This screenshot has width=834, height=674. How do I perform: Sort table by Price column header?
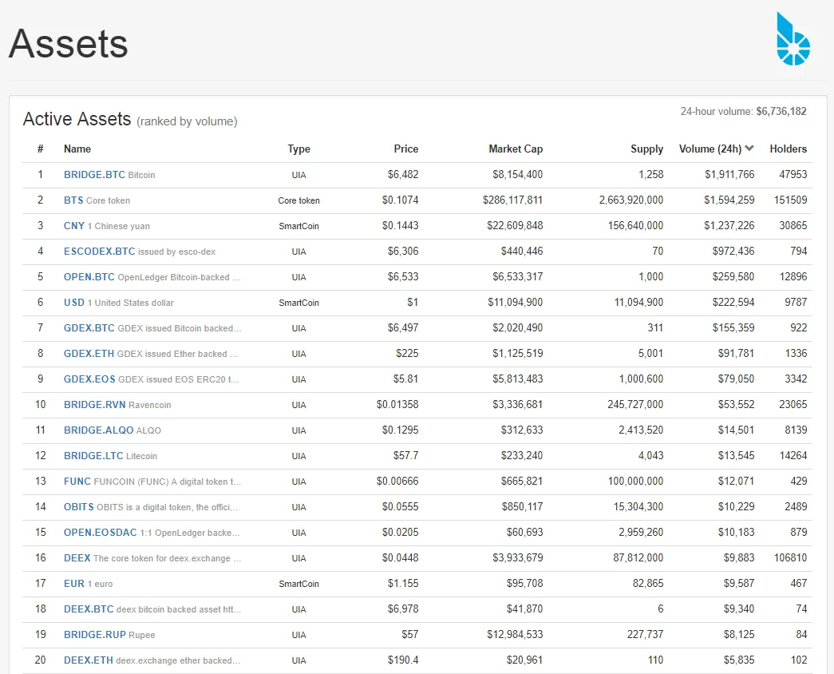pyautogui.click(x=406, y=149)
